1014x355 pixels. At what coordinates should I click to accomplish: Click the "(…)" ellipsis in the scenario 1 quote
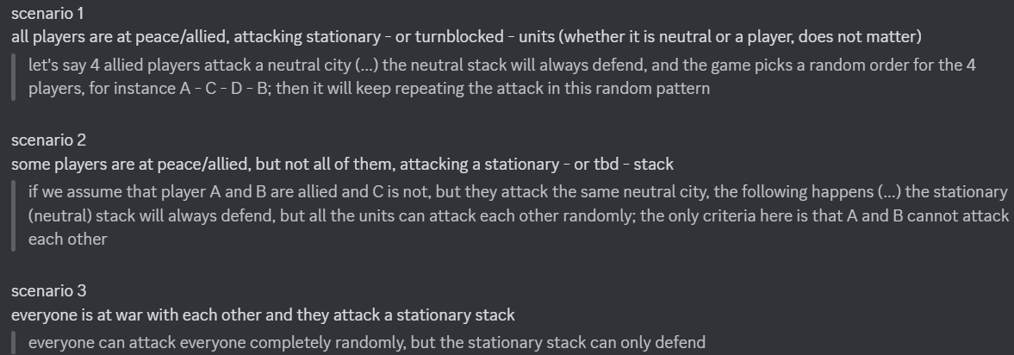point(367,65)
